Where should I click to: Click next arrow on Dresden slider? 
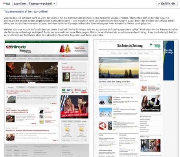point(56,76)
